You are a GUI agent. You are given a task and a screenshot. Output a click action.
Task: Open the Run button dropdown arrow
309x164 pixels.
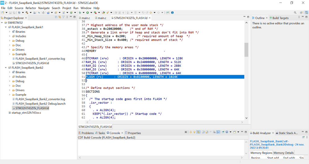click(91, 13)
